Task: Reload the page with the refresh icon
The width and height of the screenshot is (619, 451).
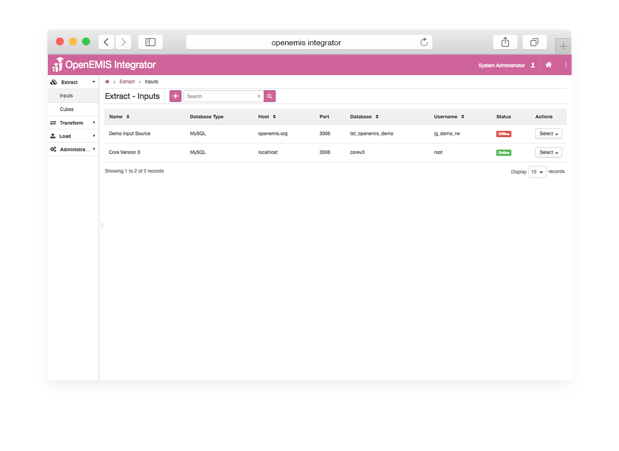Action: (424, 42)
